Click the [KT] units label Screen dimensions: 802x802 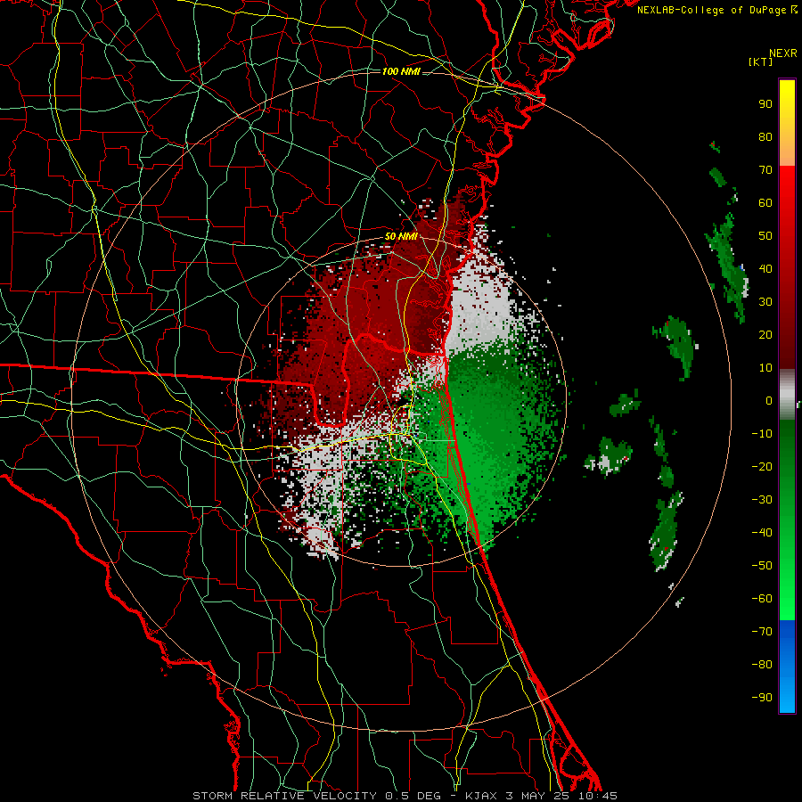click(761, 61)
